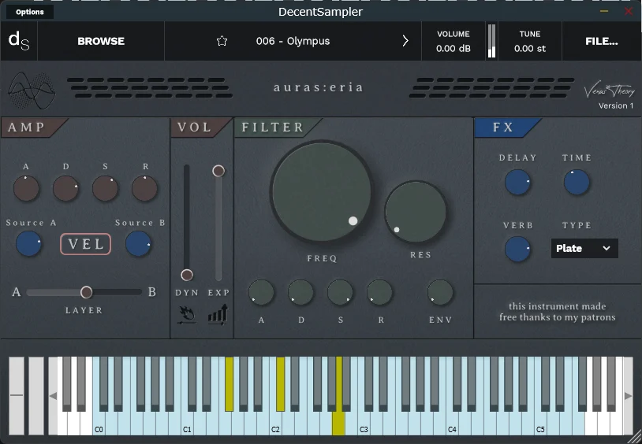The image size is (642, 444).
Task: Open the FILE... menu
Action: [602, 41]
